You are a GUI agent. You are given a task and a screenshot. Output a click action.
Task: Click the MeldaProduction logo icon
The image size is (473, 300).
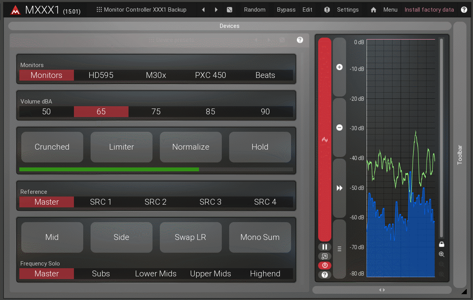pos(15,10)
